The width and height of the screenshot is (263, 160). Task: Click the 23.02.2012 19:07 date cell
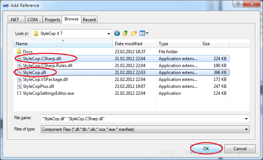pyautogui.click(x=130, y=86)
